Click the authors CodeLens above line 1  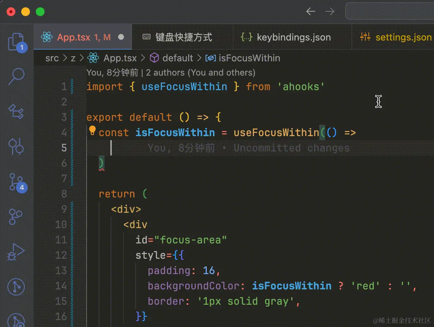coord(171,72)
